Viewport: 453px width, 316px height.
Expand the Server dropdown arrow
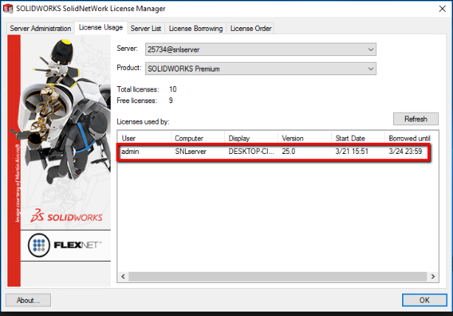pos(370,49)
